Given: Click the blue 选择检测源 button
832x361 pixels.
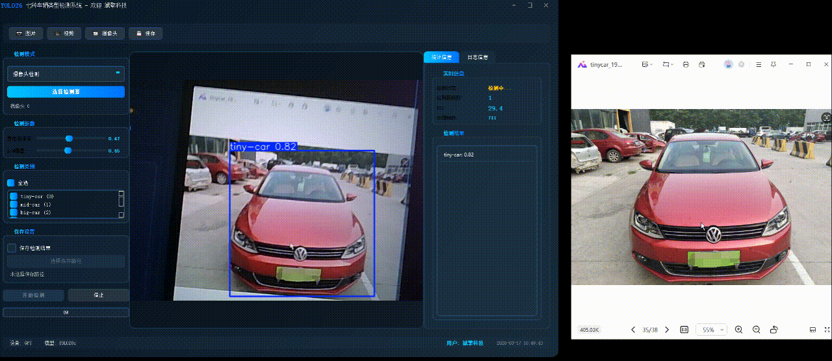Looking at the screenshot, I should click(x=66, y=92).
